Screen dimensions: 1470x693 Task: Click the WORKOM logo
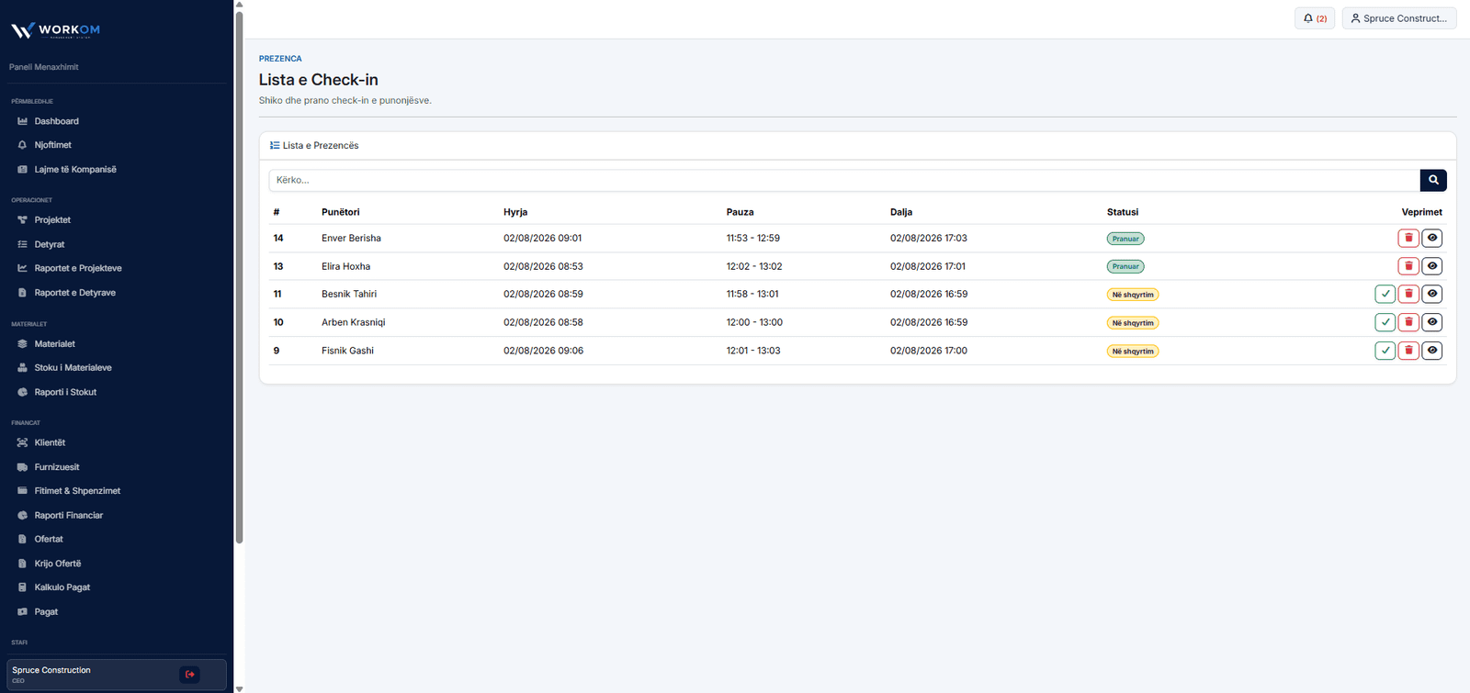(55, 30)
